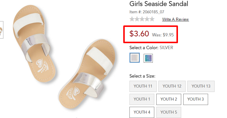
Task: Select the silver color swatch
Action: (135, 58)
